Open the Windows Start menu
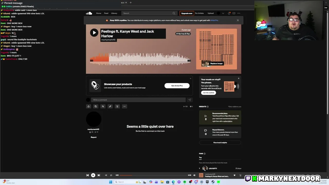 (x=111, y=182)
